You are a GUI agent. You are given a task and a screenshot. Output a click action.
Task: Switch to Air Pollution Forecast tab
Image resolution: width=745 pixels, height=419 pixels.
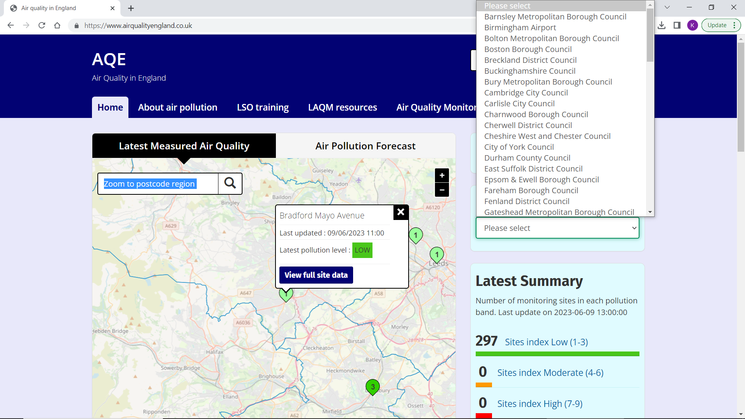[365, 146]
